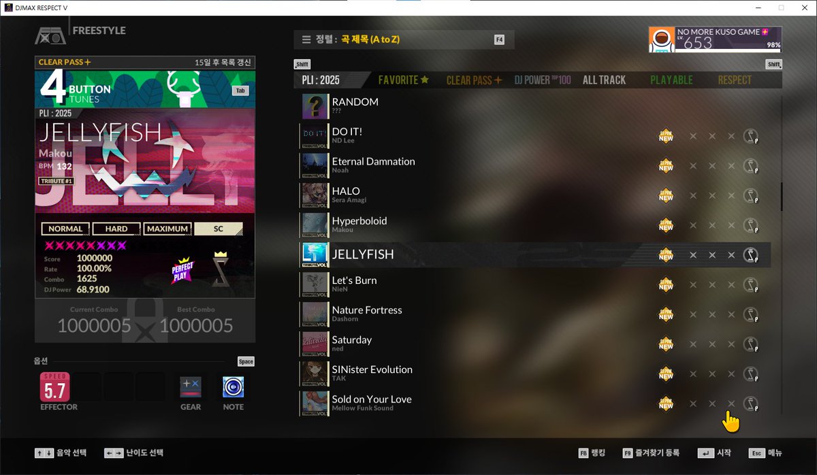Click SINister Evolution jacket image
This screenshot has width=817, height=475.
(315, 374)
